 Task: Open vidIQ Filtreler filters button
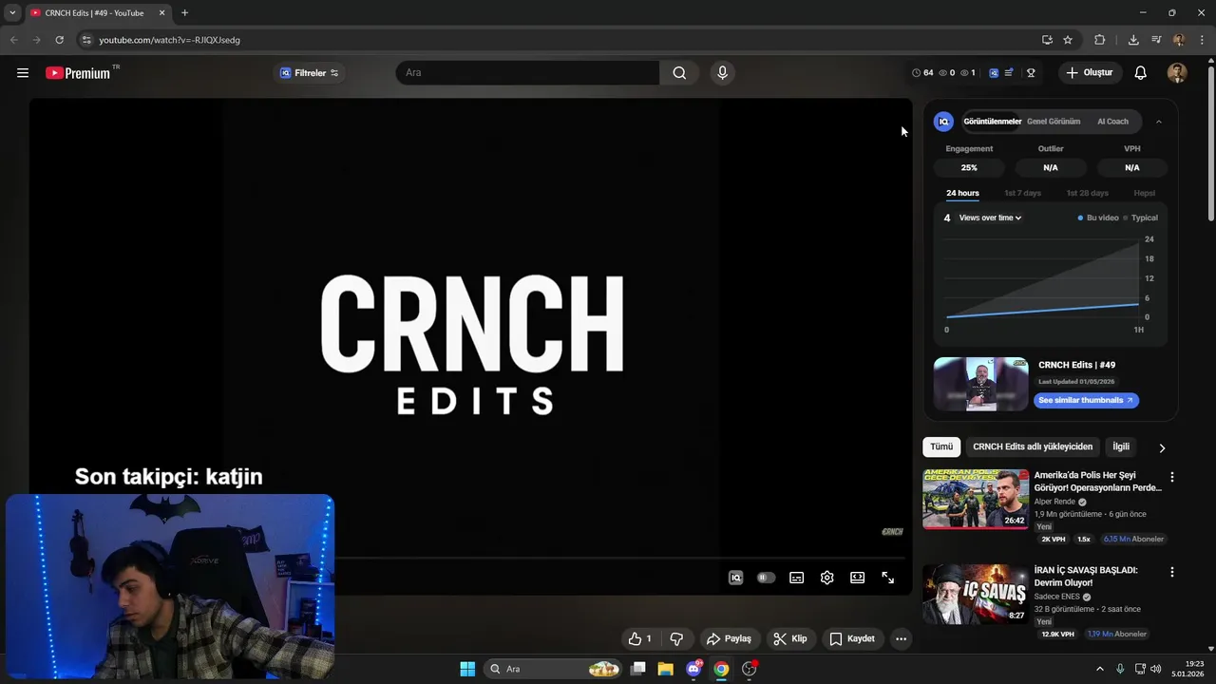click(310, 73)
